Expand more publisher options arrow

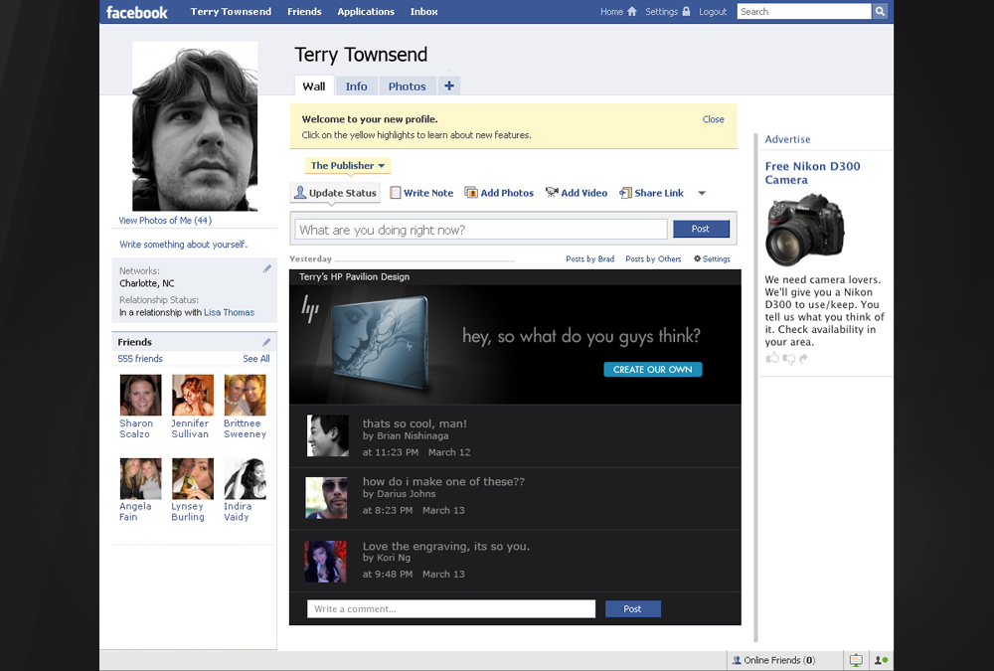click(x=702, y=194)
